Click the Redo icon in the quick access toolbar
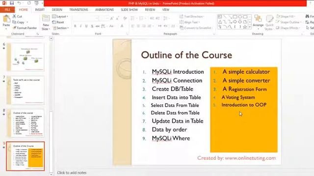This screenshot has height=176, width=314. coord(29,3)
